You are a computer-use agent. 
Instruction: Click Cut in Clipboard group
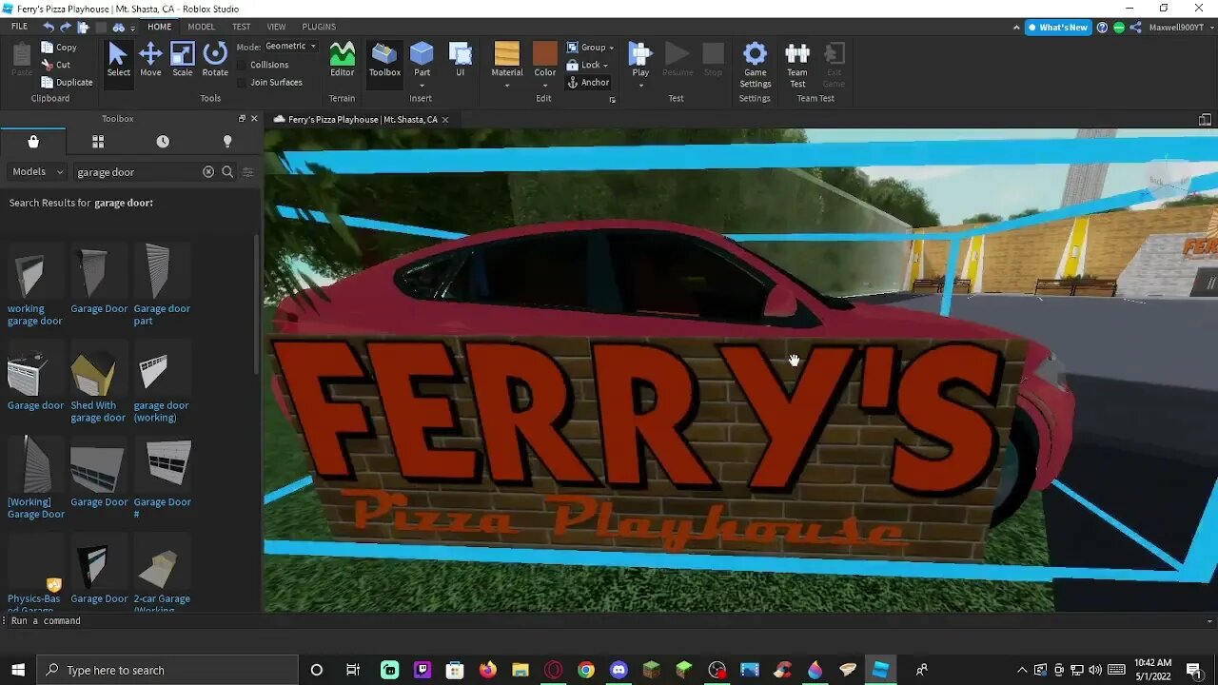click(x=56, y=65)
